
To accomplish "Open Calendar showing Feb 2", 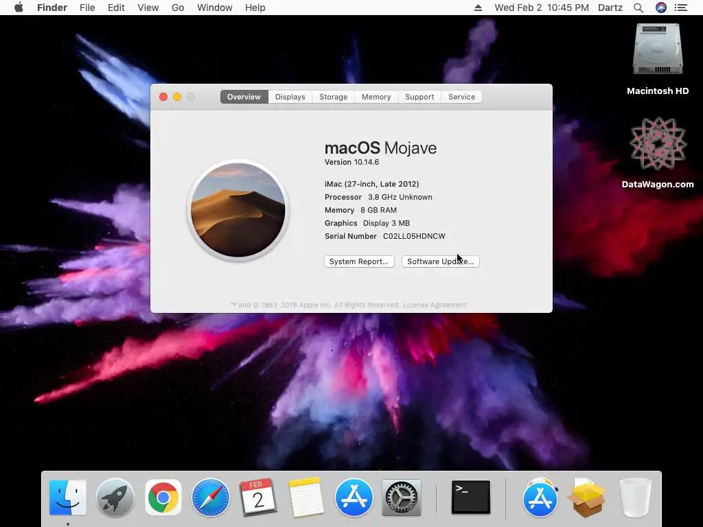I will click(x=258, y=497).
